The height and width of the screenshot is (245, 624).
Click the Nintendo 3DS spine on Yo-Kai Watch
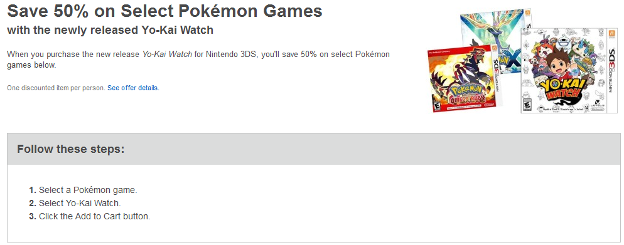(x=613, y=70)
